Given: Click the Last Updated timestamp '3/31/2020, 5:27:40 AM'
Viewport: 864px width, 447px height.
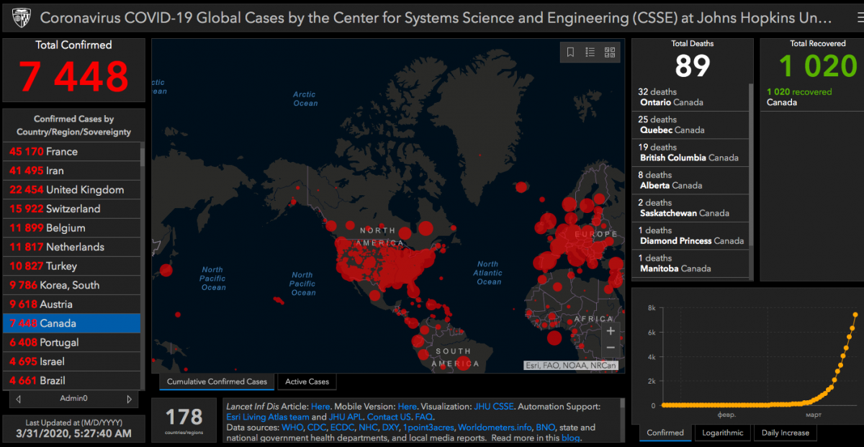Looking at the screenshot, I should coord(73,433).
